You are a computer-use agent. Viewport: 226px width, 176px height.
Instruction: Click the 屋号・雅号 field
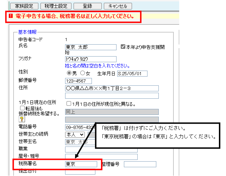[x=101, y=157]
